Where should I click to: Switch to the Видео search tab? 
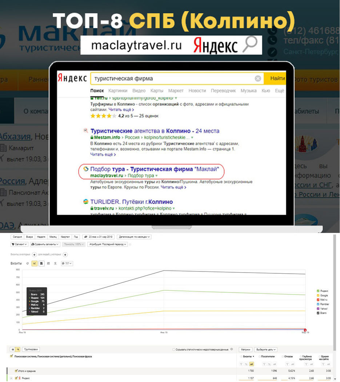click(x=139, y=91)
